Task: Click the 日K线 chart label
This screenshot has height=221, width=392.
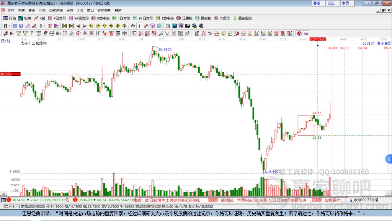Action: tap(6, 41)
